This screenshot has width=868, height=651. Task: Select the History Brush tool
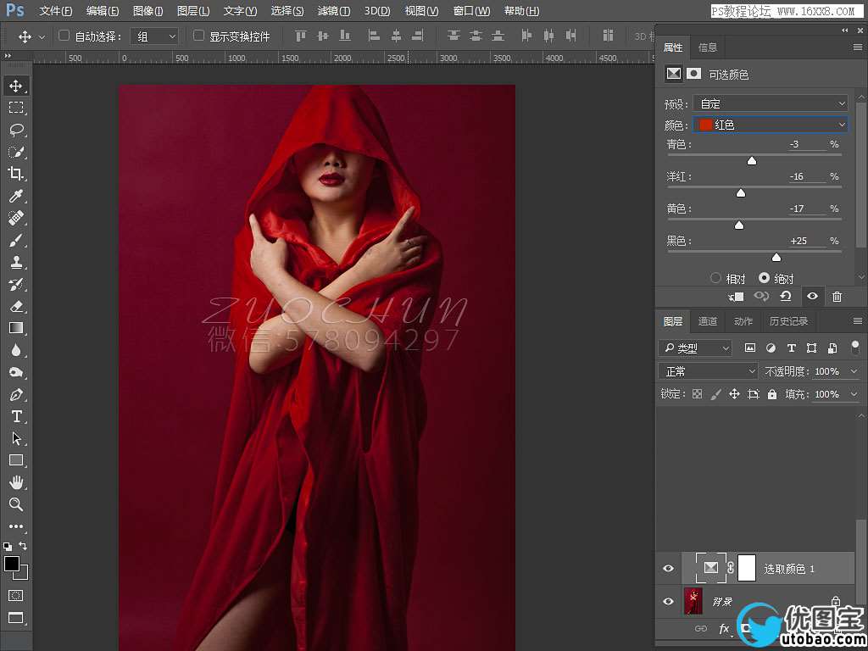pyautogui.click(x=15, y=284)
